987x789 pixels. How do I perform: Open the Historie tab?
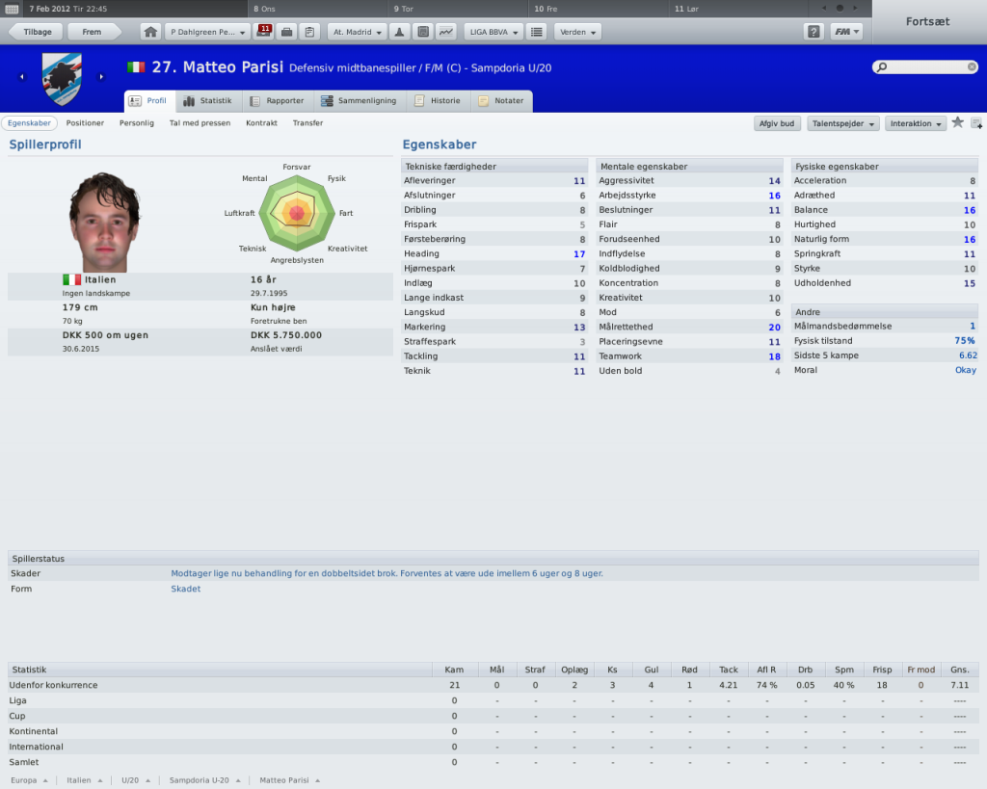(x=438, y=100)
